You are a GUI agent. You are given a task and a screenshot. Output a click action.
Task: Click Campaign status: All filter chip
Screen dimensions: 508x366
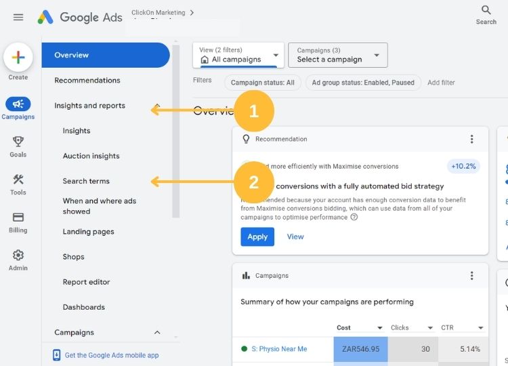point(263,83)
